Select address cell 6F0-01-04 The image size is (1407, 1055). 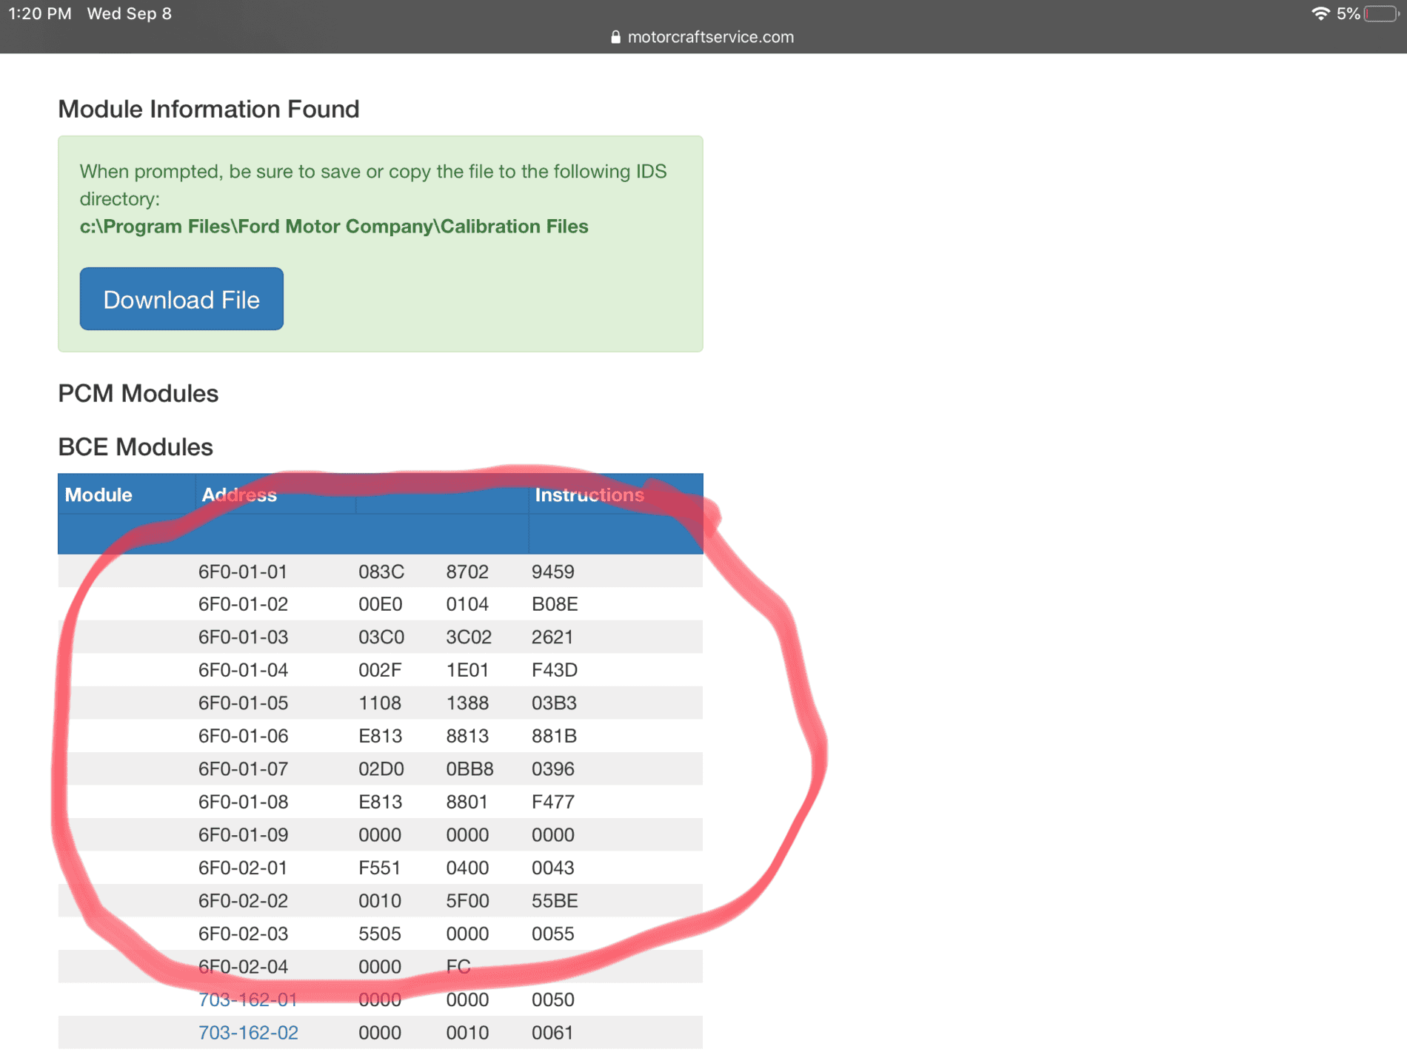pos(243,670)
